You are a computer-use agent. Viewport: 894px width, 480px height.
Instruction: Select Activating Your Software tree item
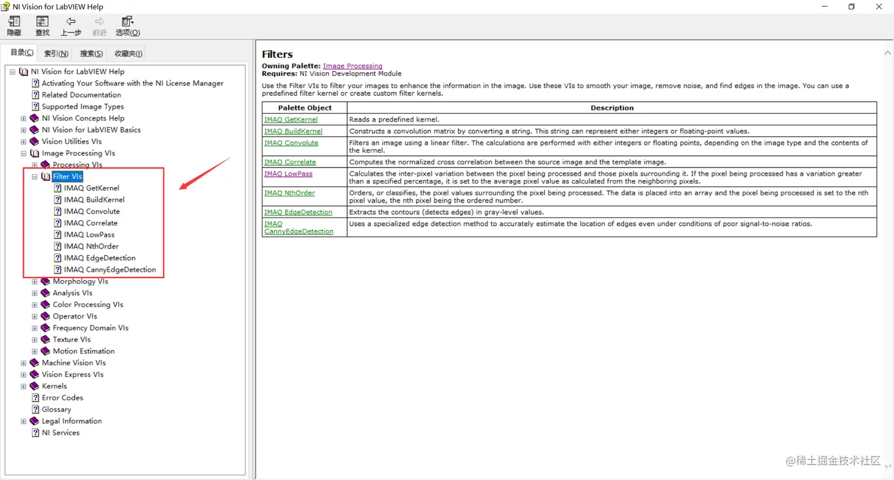tap(132, 83)
